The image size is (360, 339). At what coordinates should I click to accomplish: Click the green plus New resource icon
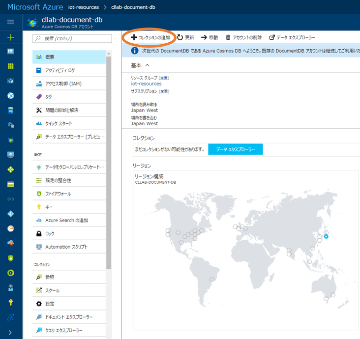click(10, 37)
